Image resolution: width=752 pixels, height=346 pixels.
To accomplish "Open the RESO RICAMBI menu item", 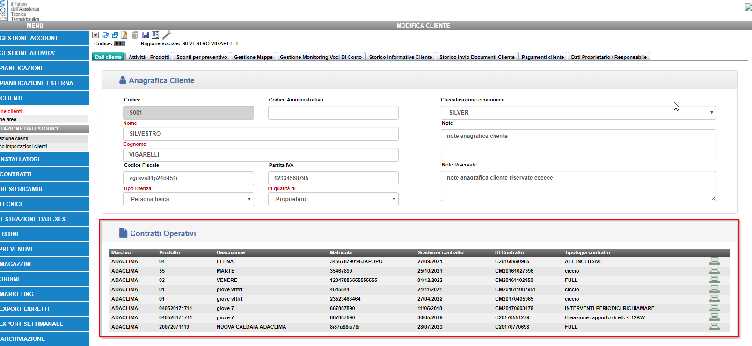I will (44, 189).
